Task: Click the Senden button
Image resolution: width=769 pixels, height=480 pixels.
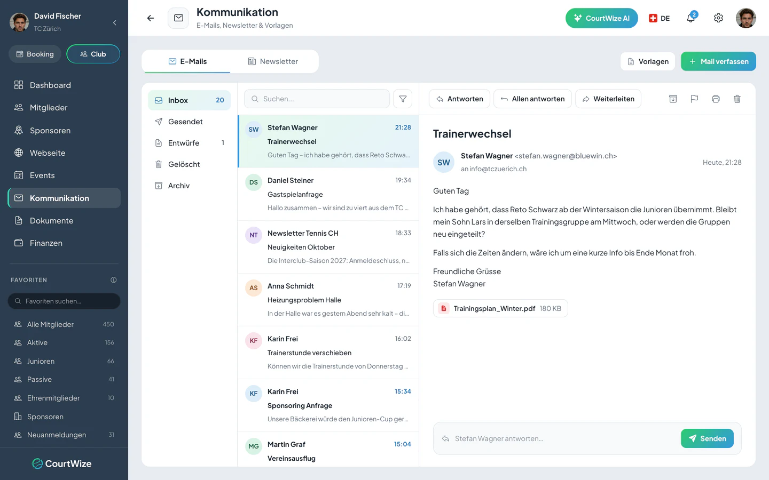Action: click(707, 438)
